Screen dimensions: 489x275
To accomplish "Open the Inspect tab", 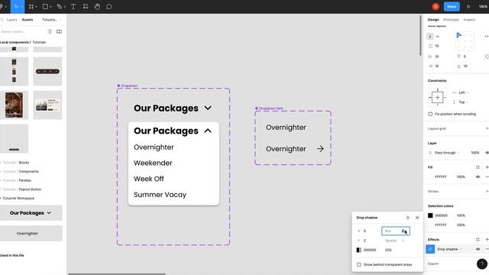I will (469, 20).
